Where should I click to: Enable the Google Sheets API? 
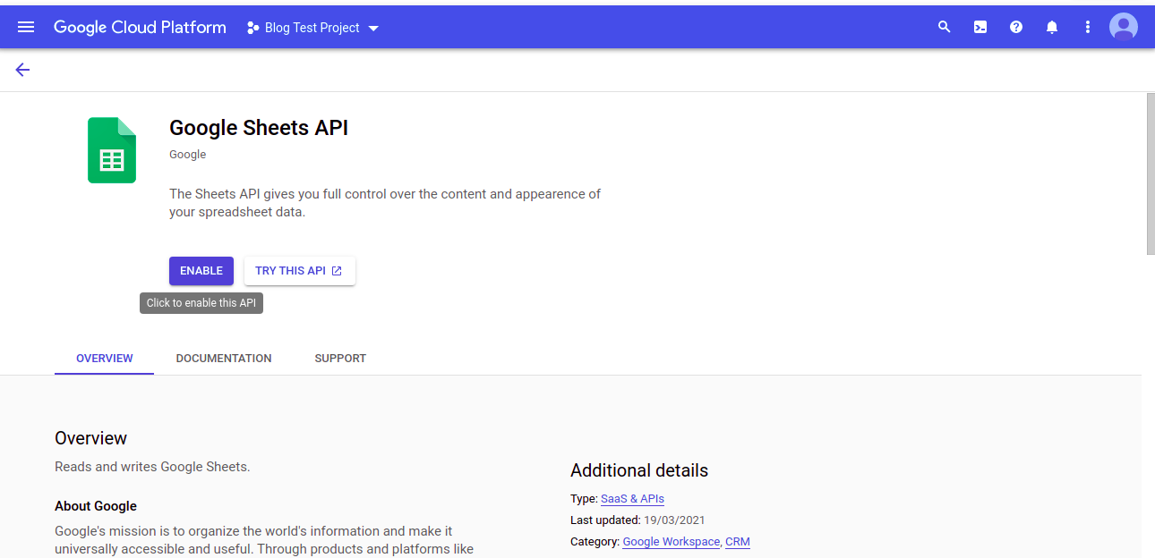pos(201,271)
